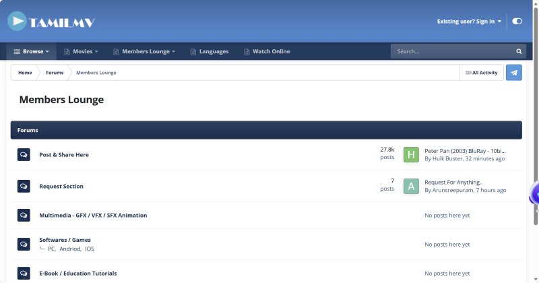Screen dimensions: 539x283
Task: Click the Watch Online nav page icon
Action: pyautogui.click(x=247, y=52)
